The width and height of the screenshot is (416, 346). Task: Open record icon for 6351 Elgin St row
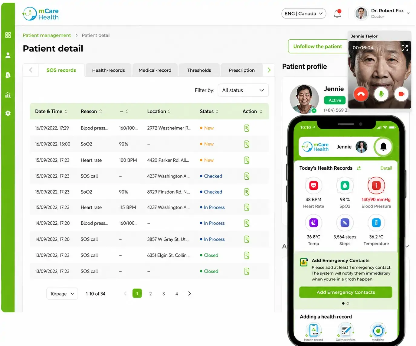point(247,255)
